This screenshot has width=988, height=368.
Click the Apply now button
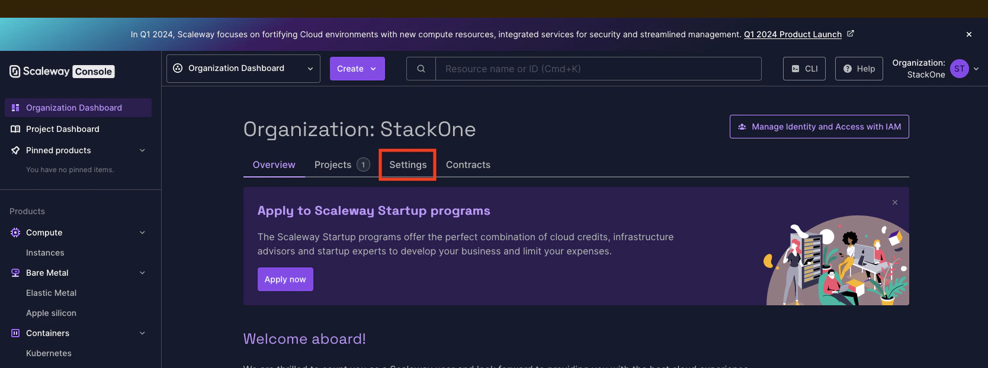point(286,279)
